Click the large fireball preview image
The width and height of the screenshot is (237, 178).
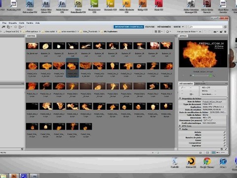click(x=203, y=54)
